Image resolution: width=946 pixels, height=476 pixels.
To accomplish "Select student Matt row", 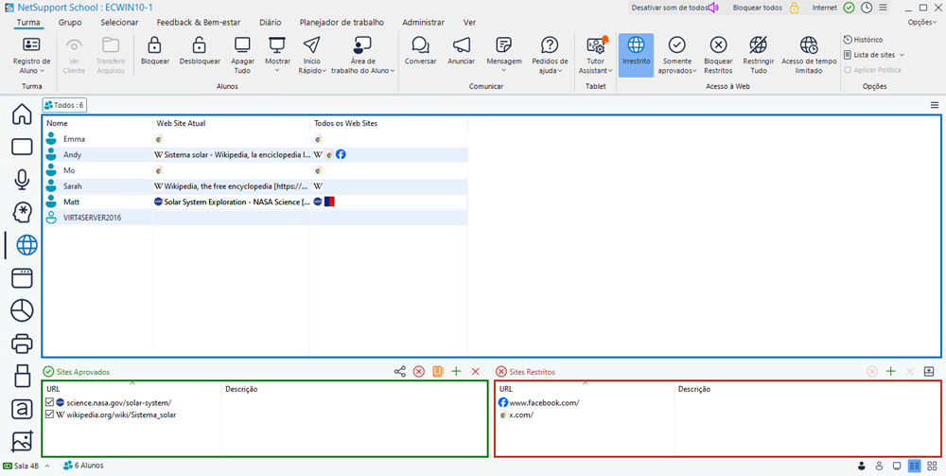I will (254, 202).
